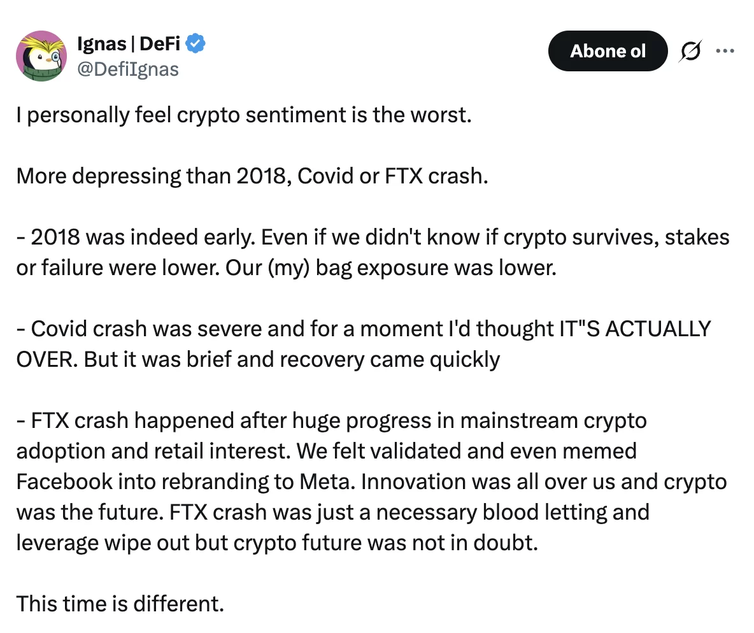Click the "Our (my) bag exposure was lower" line
The height and width of the screenshot is (633, 754).
[287, 267]
